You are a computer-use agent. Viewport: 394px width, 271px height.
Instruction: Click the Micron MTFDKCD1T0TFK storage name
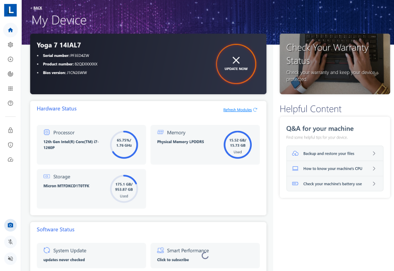tap(66, 186)
